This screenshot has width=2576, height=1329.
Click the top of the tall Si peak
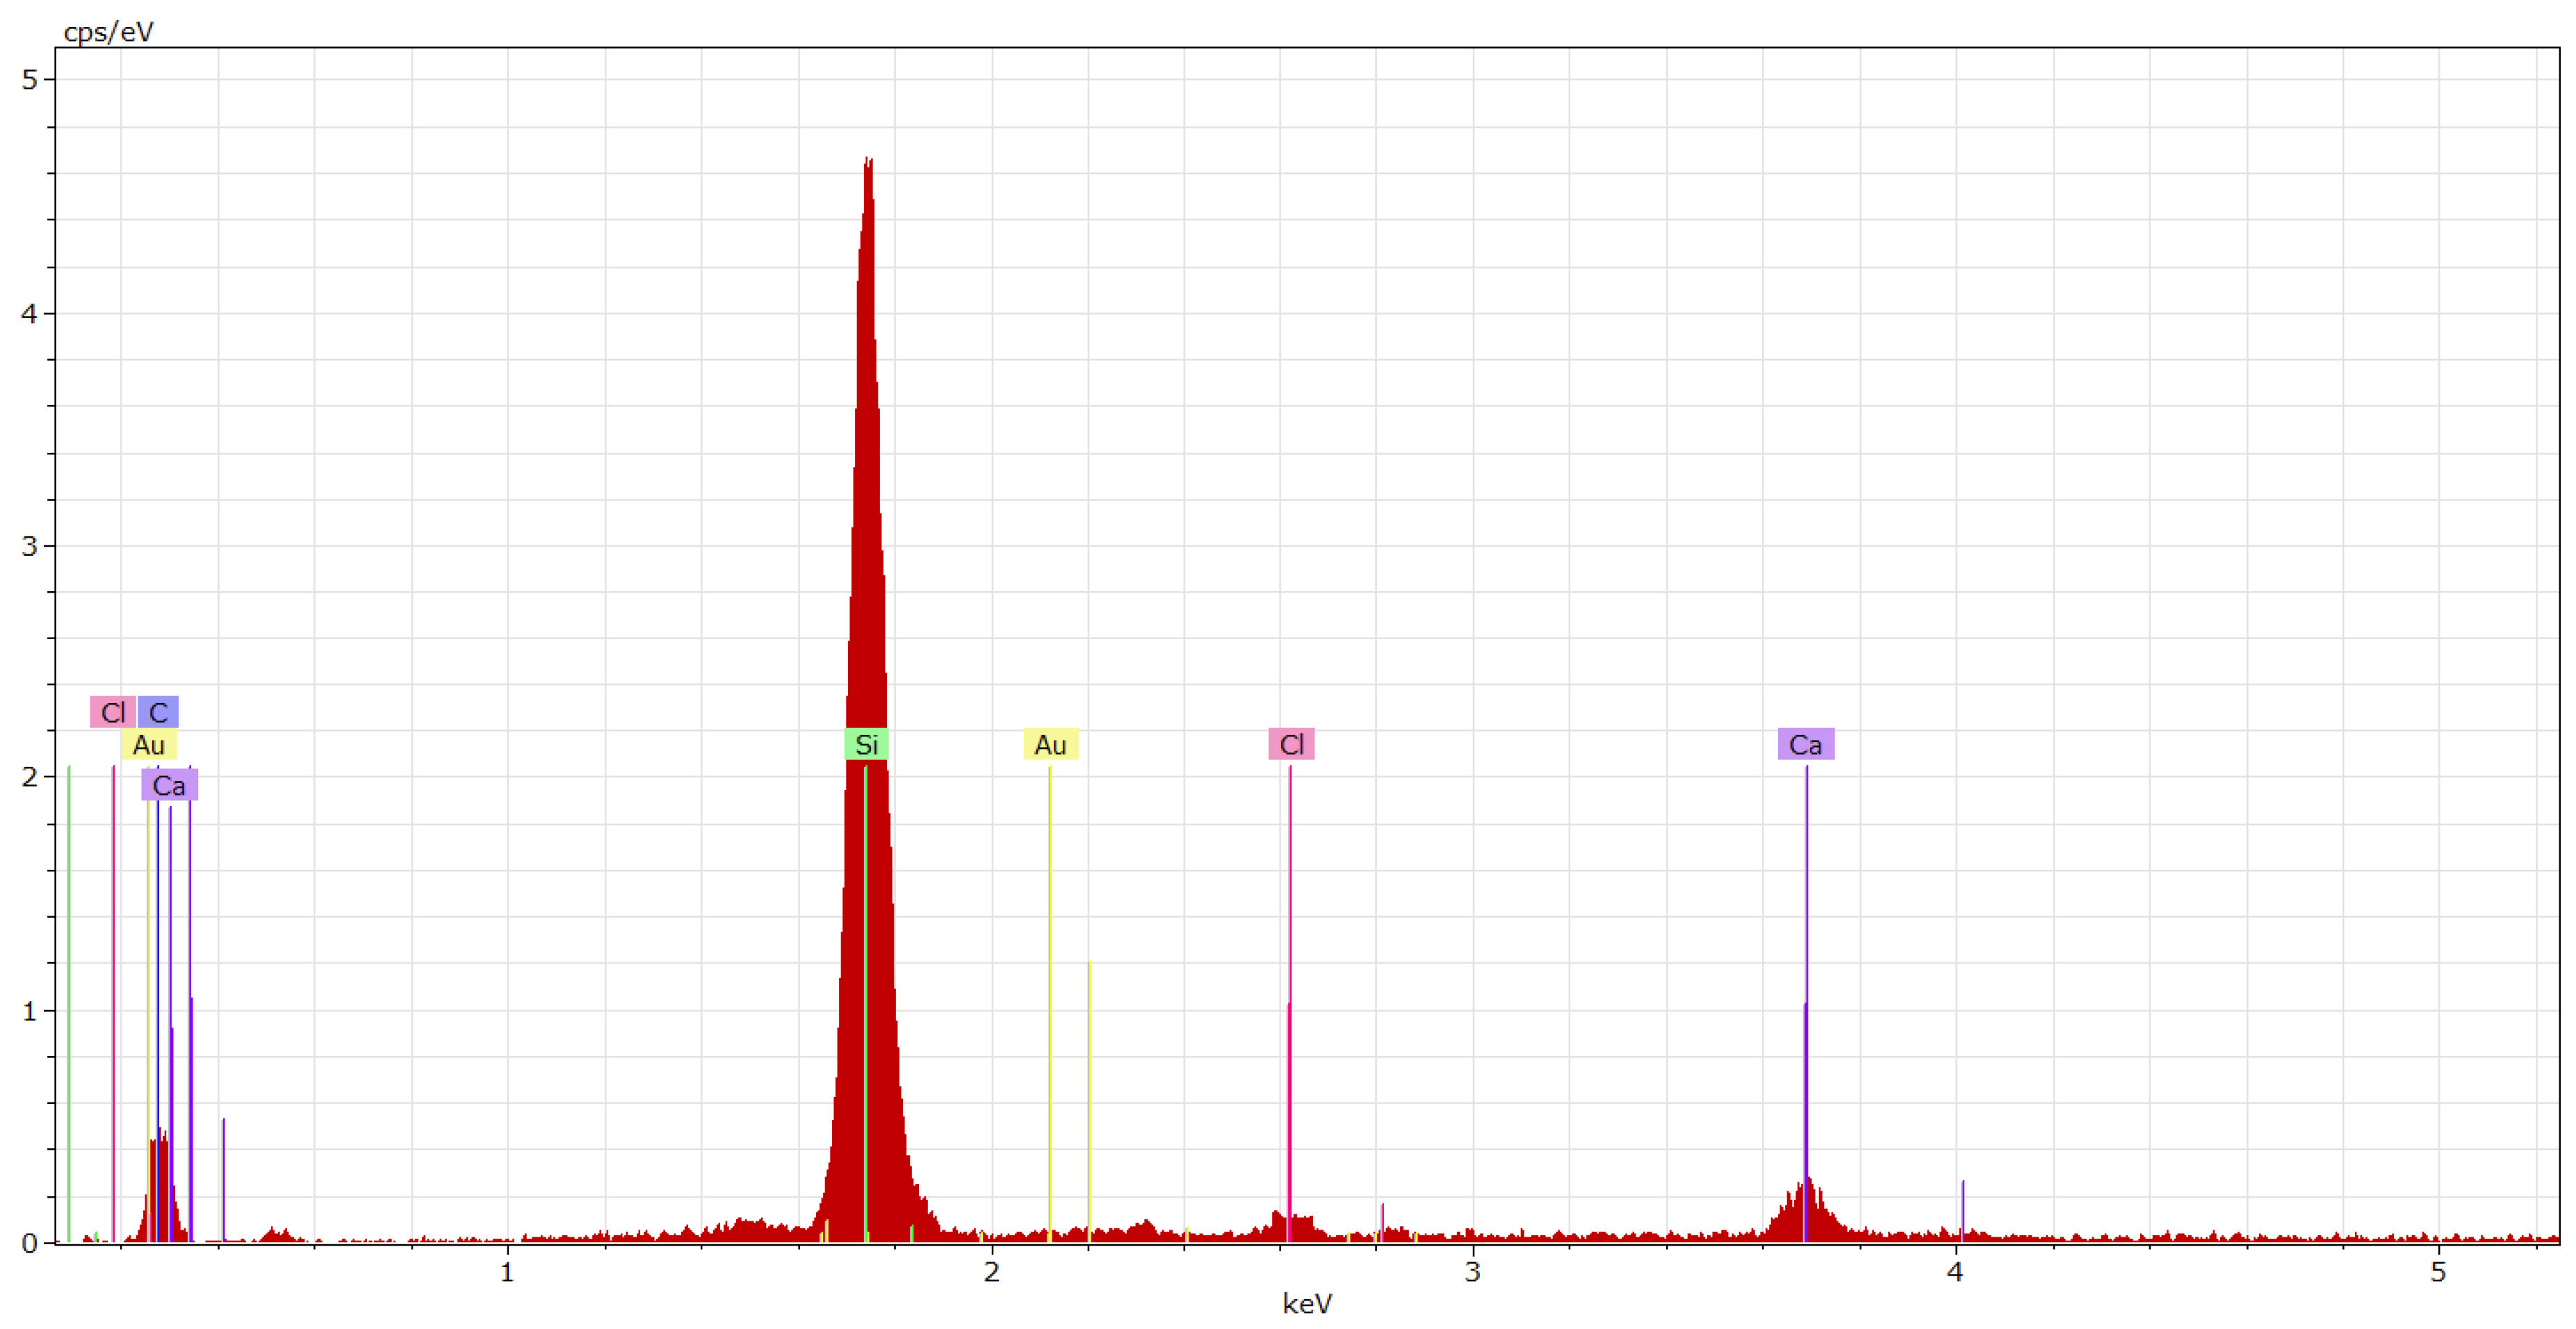pos(867,162)
